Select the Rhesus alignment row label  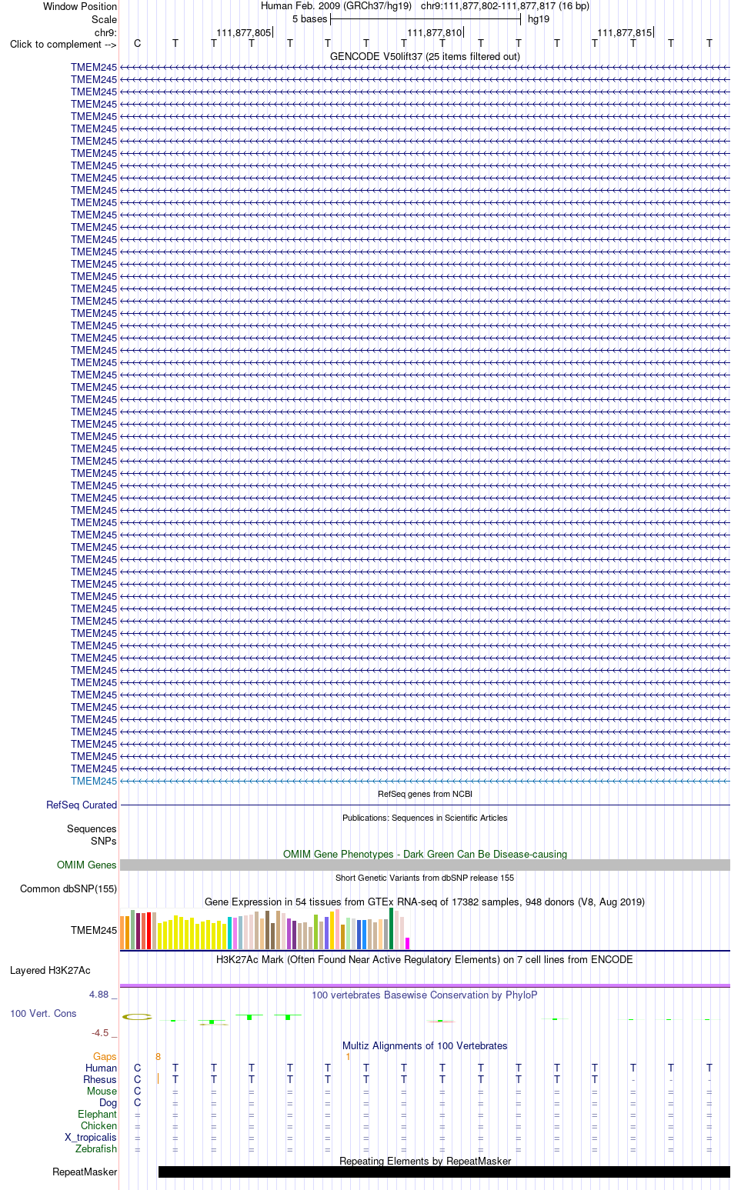[x=100, y=1079]
